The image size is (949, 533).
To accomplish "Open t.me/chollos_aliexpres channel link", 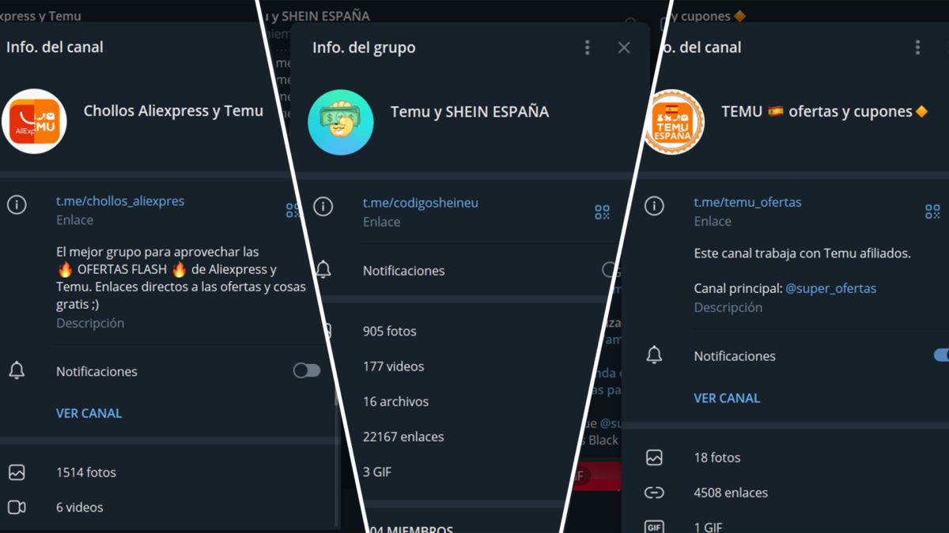I will click(x=120, y=201).
